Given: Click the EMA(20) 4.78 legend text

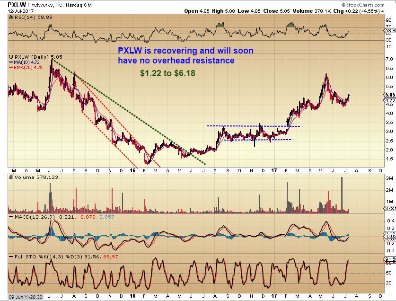Looking at the screenshot, I should (x=28, y=68).
